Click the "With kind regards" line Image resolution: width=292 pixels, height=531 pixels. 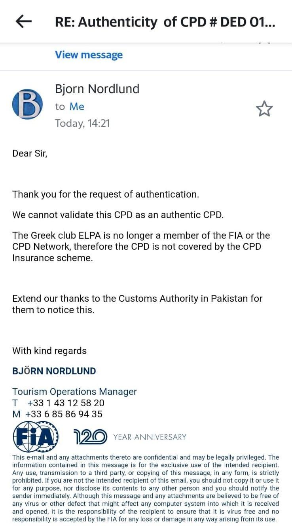(49, 351)
